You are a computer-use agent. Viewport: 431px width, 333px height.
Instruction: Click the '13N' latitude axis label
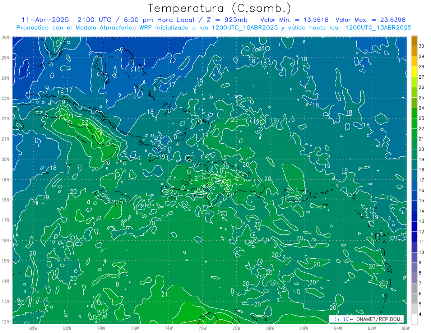[5, 301]
